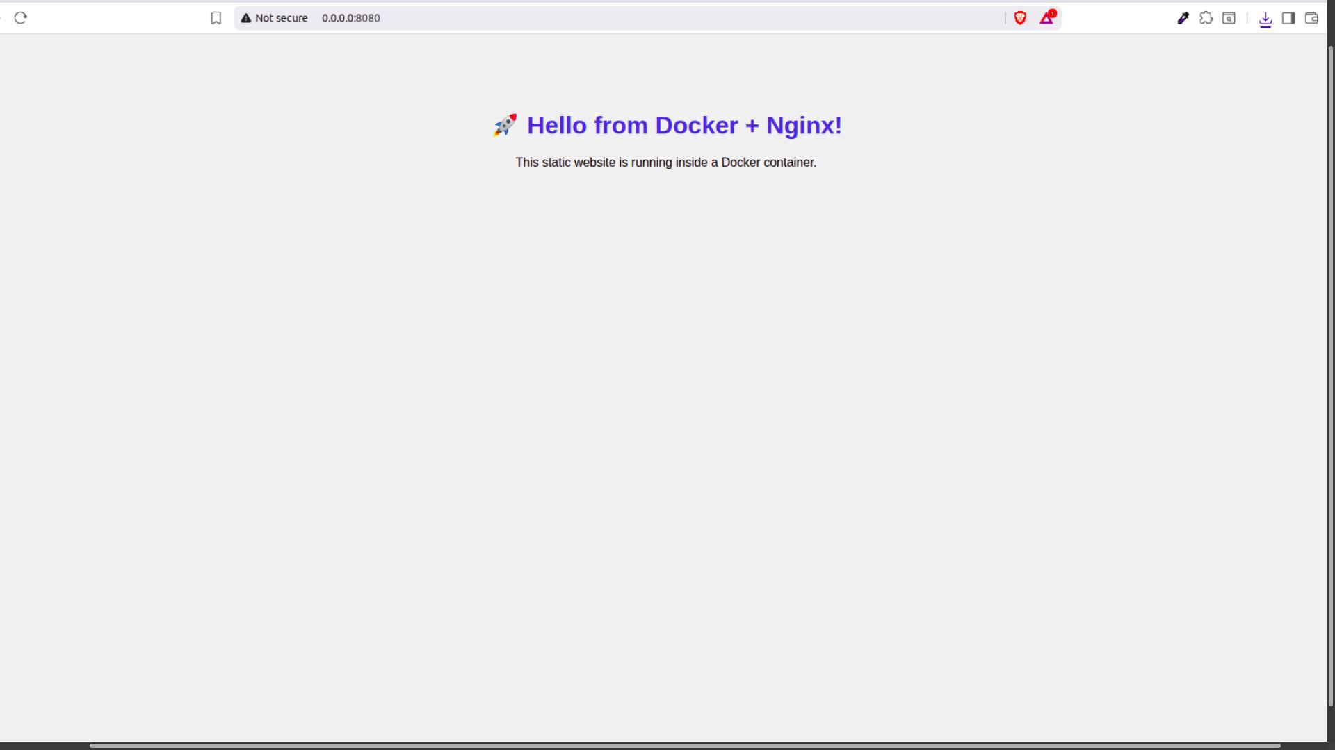
Task: Click the static website description paragraph
Action: point(665,162)
